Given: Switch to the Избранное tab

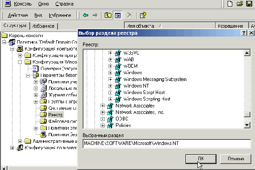Looking at the screenshot, I should click(x=44, y=26).
